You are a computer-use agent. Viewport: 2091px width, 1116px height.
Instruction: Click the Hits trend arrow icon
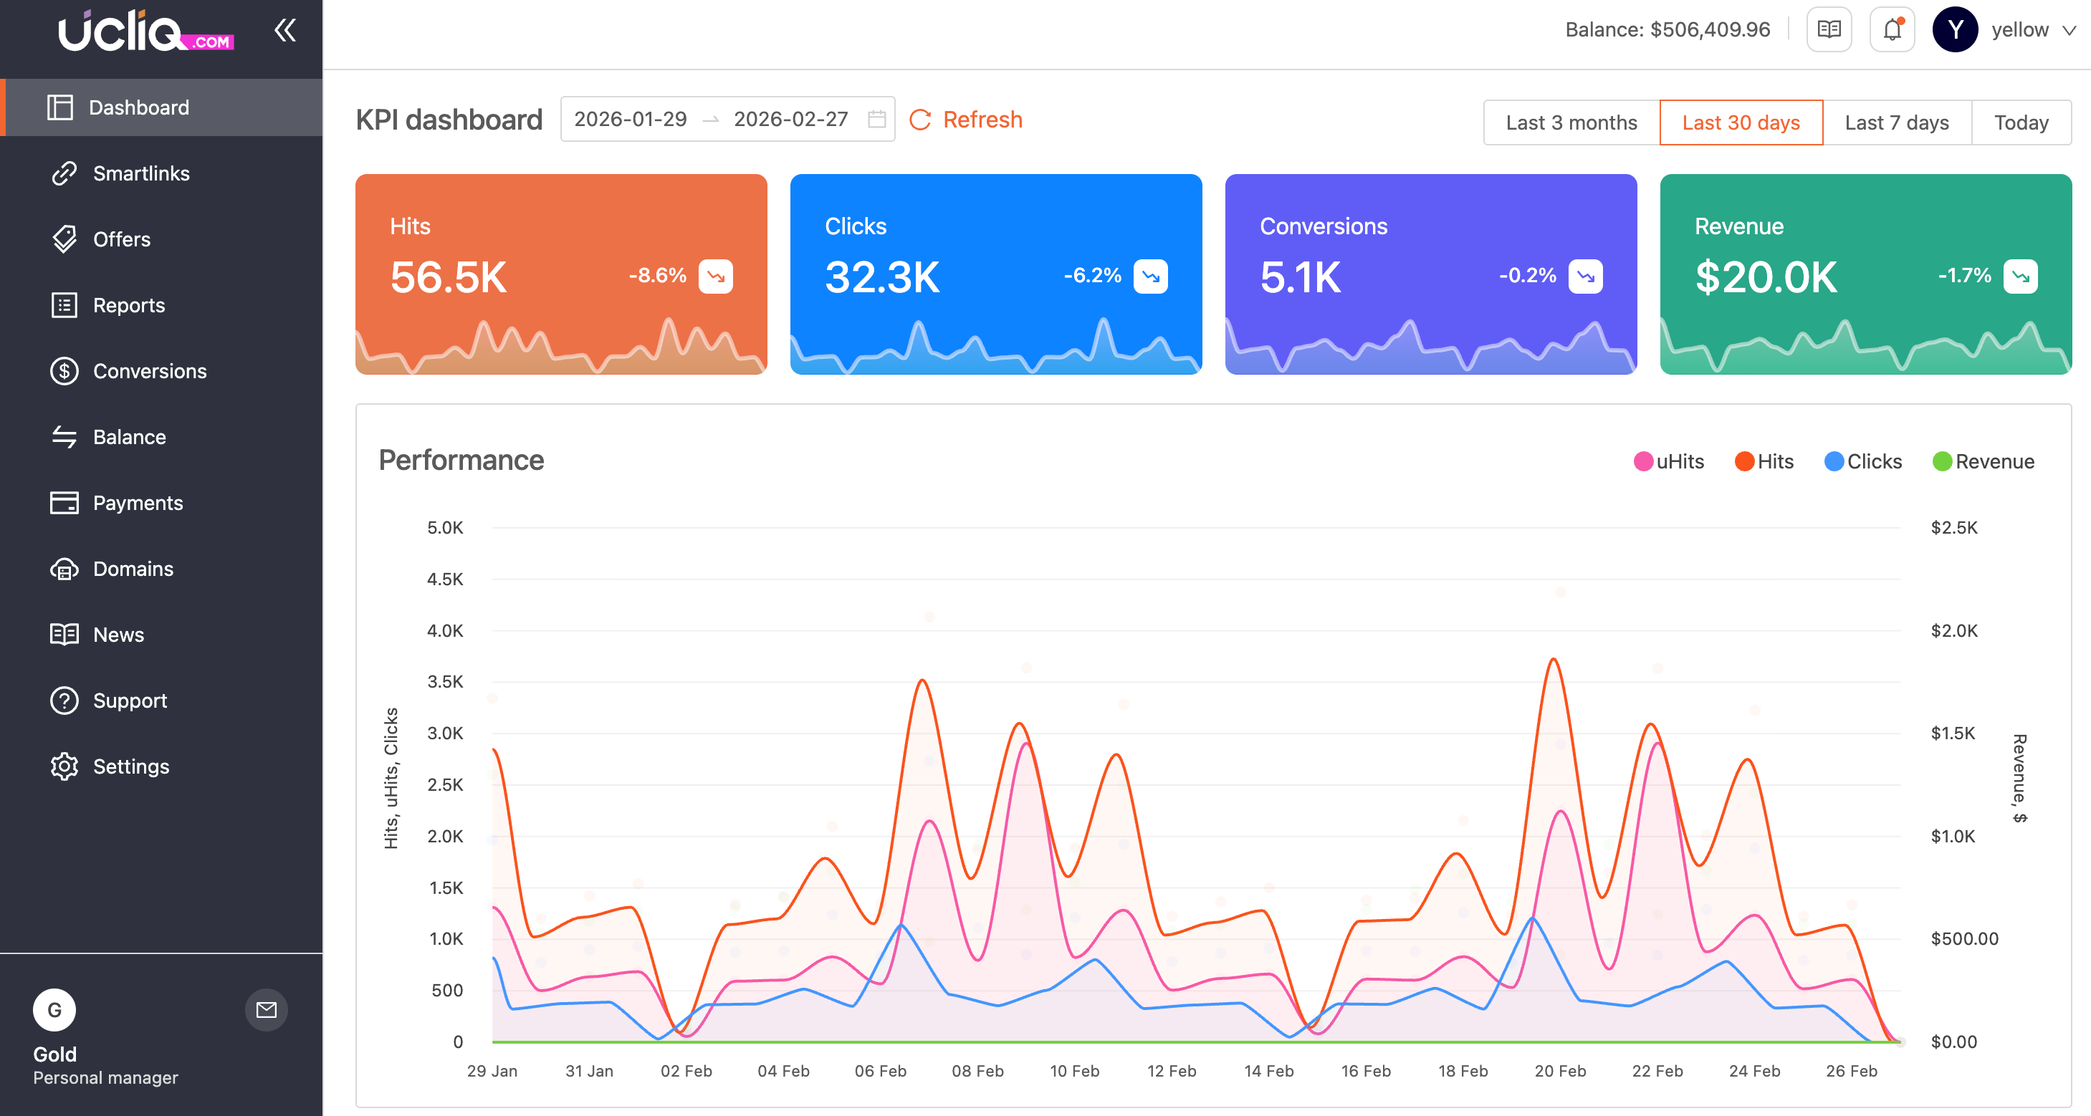(716, 276)
